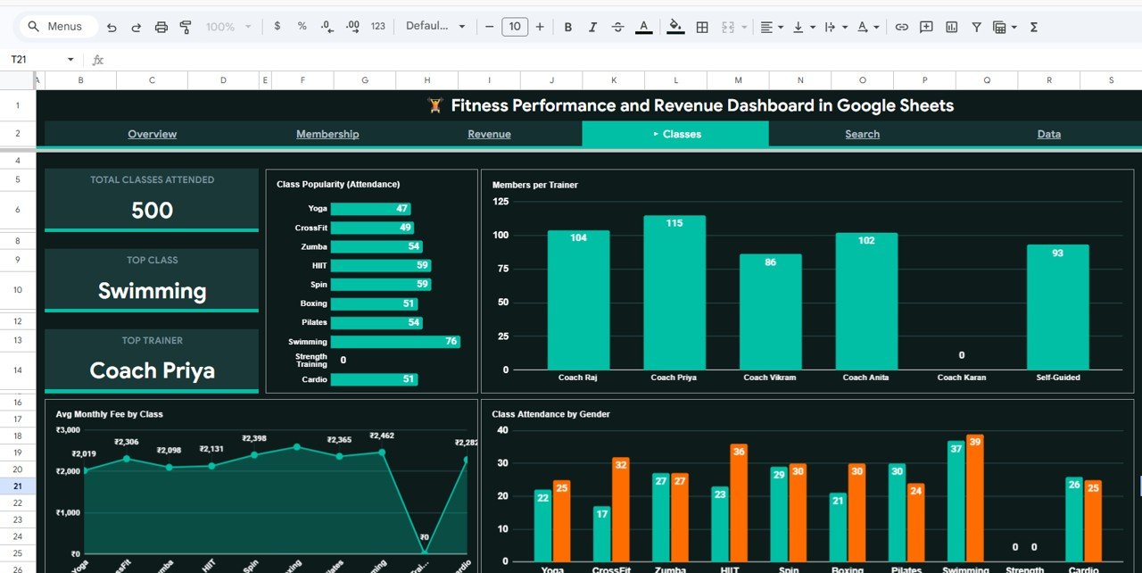Click the Increase decimal places icon
Viewport: 1142px width, 573px height.
click(x=352, y=27)
